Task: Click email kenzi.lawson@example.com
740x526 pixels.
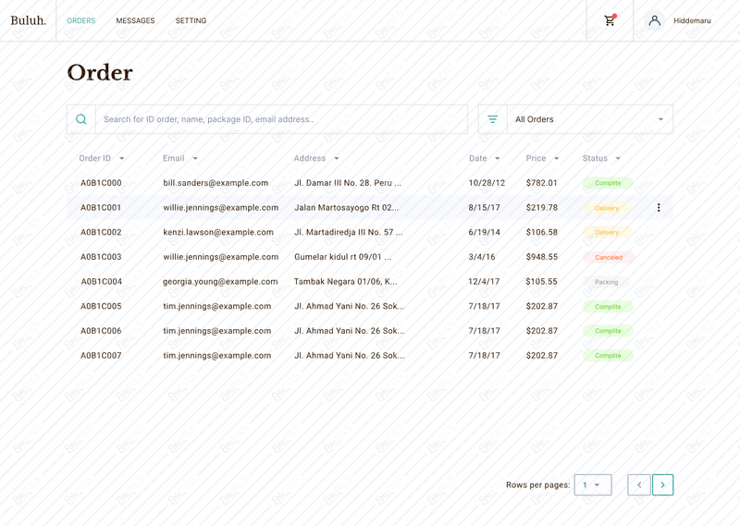Action: 218,232
